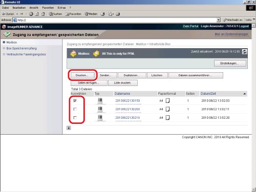The width and height of the screenshot is (256, 192).
Task: Click the document type icon for file 20100622130159
Action: click(100, 101)
